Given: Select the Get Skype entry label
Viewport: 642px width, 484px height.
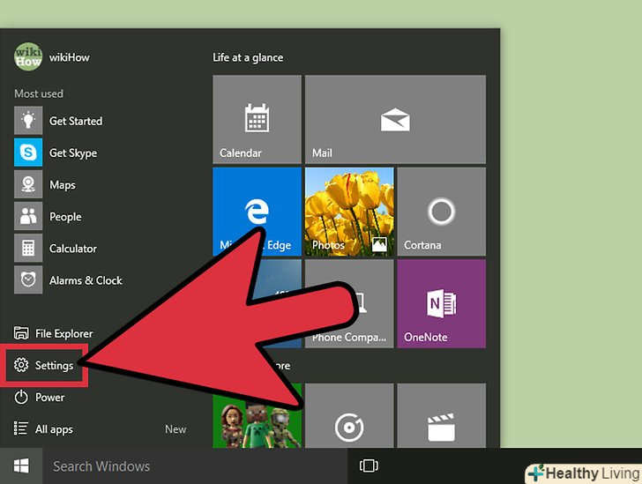Looking at the screenshot, I should (73, 153).
